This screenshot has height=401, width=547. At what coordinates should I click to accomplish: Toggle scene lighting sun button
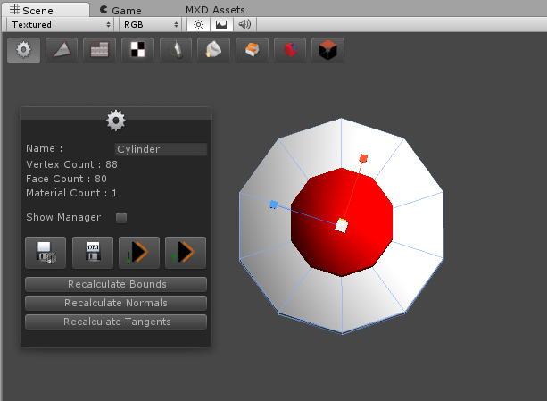(x=198, y=24)
